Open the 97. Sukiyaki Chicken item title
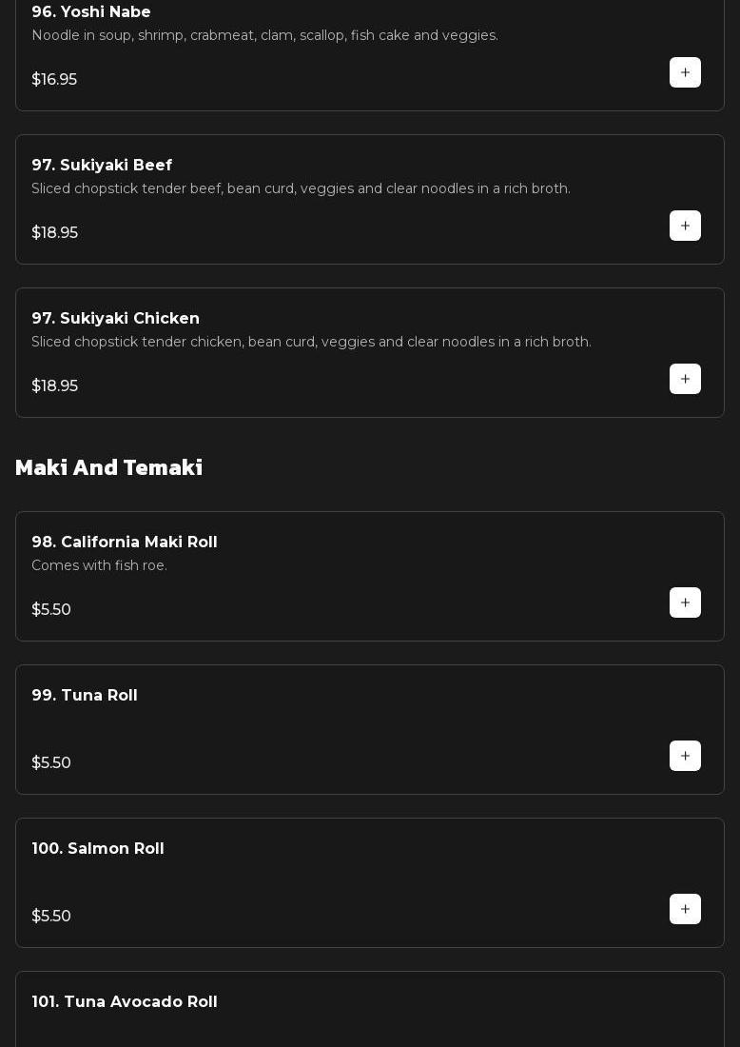Viewport: 740px width, 1047px height. pos(115,319)
